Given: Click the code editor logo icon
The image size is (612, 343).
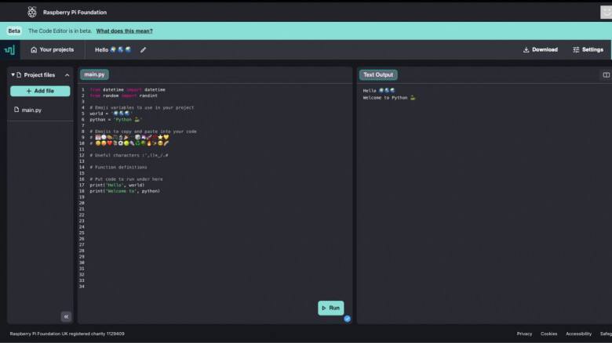Looking at the screenshot, I should pyautogui.click(x=9, y=50).
